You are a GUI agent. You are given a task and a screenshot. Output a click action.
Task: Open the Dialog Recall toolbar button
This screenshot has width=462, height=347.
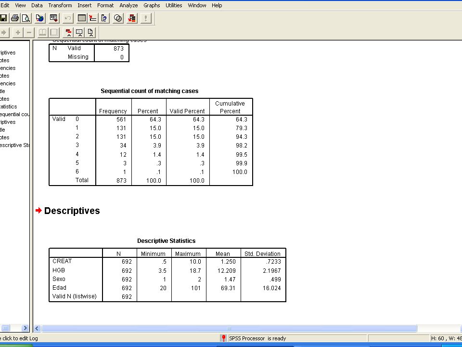(x=53, y=18)
